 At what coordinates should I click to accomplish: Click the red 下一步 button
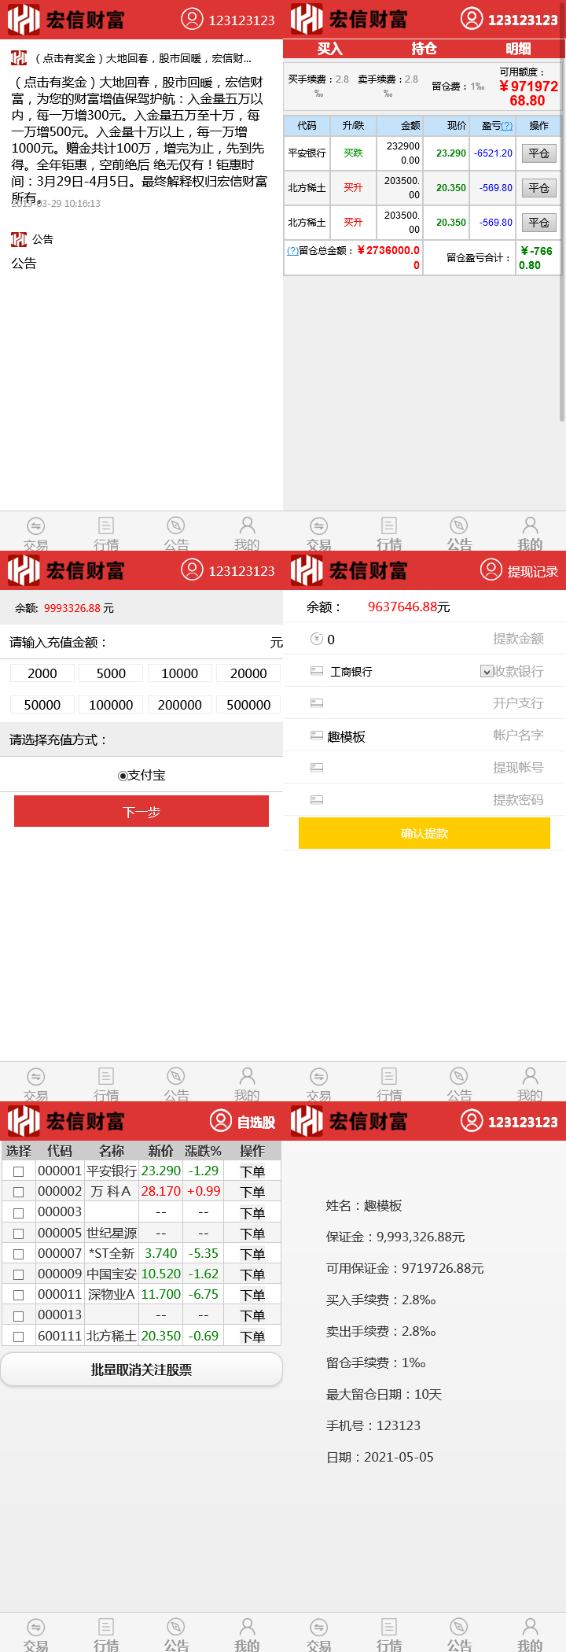pos(141,811)
